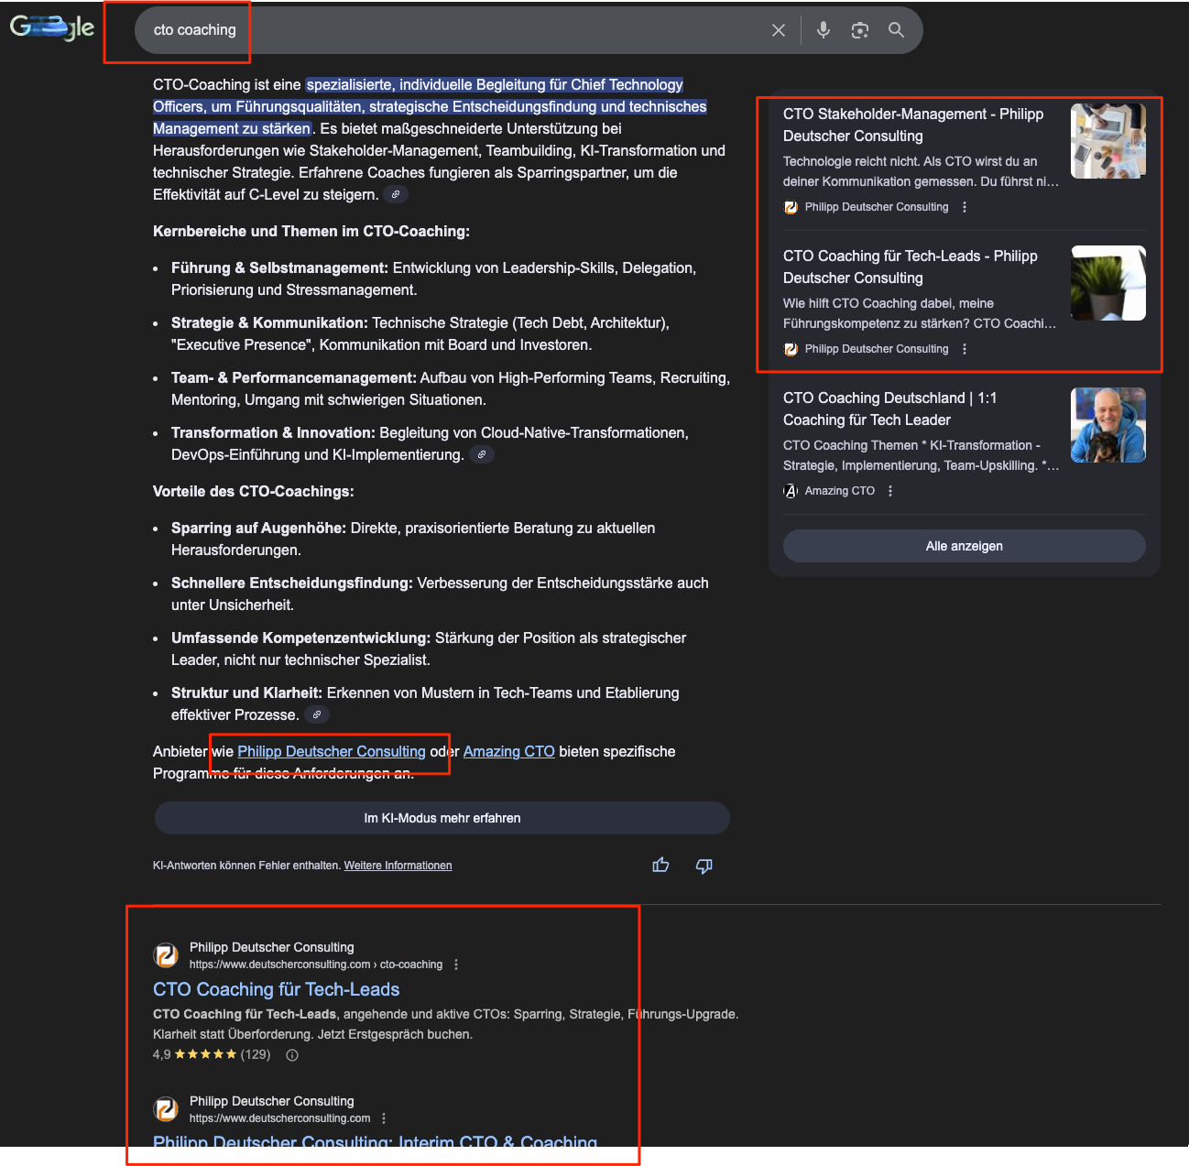This screenshot has width=1189, height=1166.
Task: Open citation link icon after "C-Level zu steigern"
Action: (x=396, y=194)
